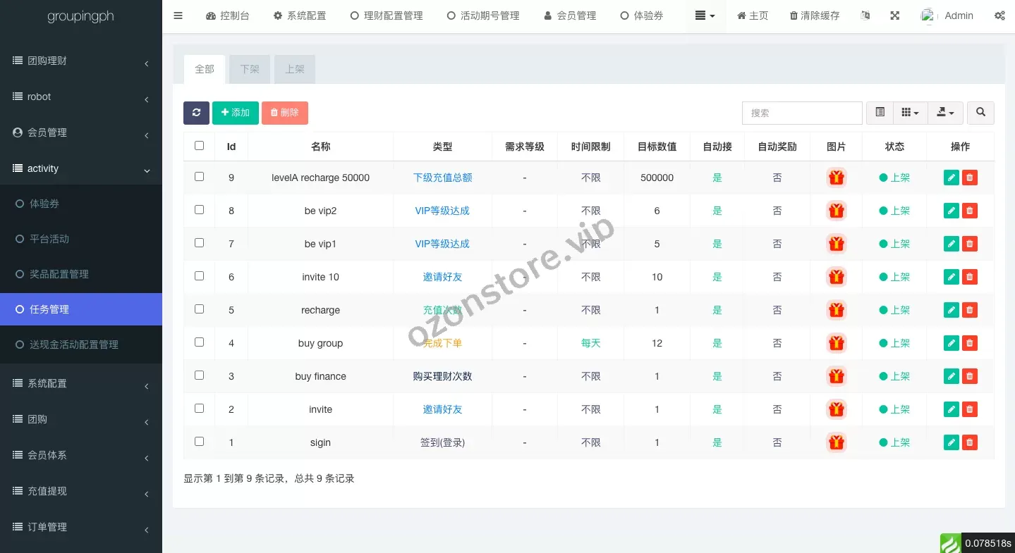Click the sidebar hamburger menu icon
This screenshot has height=553, width=1015.
point(178,15)
